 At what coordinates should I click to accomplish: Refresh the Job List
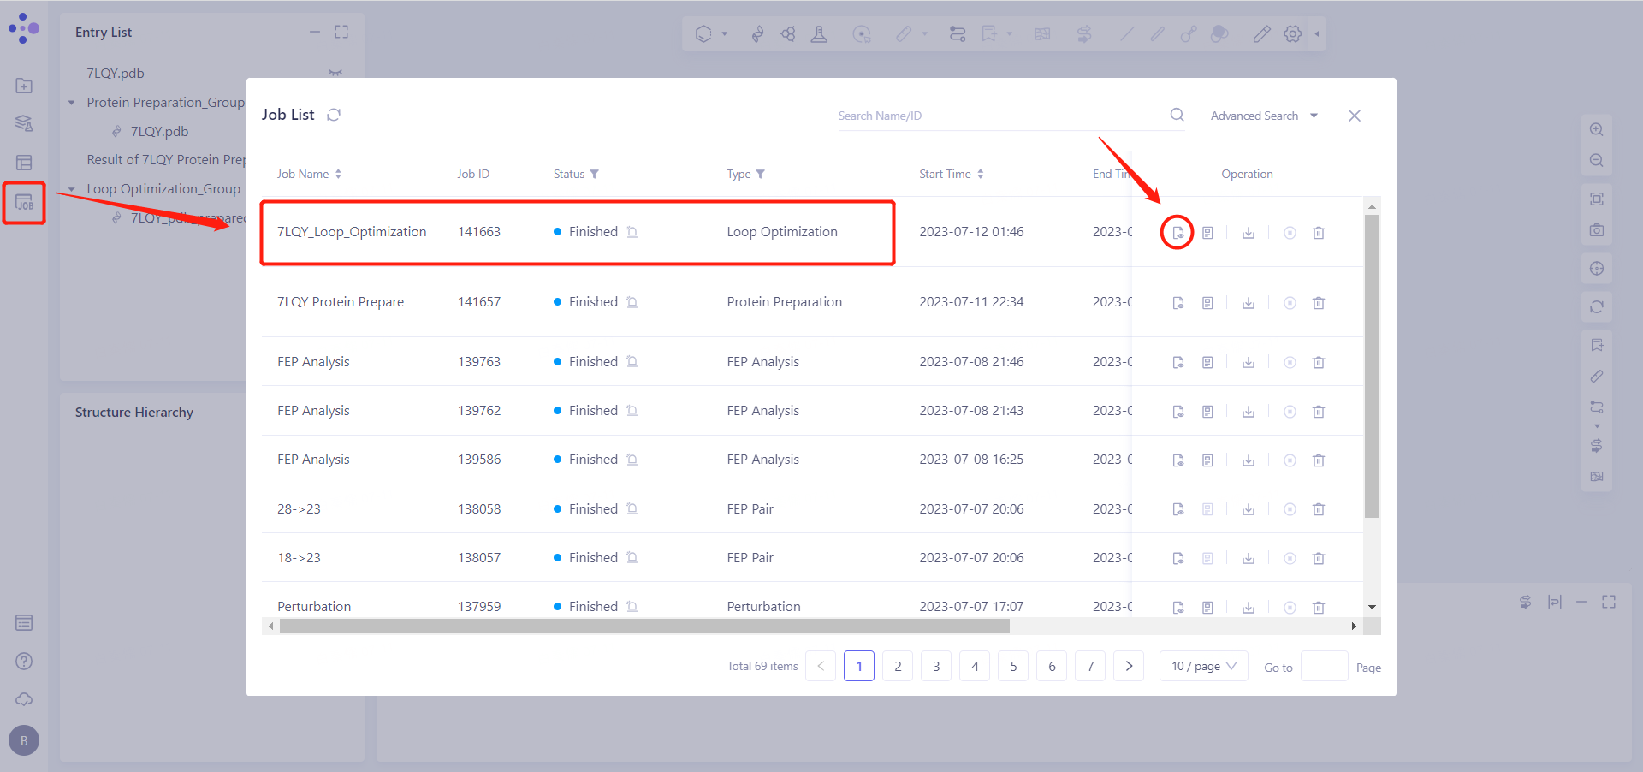(334, 115)
